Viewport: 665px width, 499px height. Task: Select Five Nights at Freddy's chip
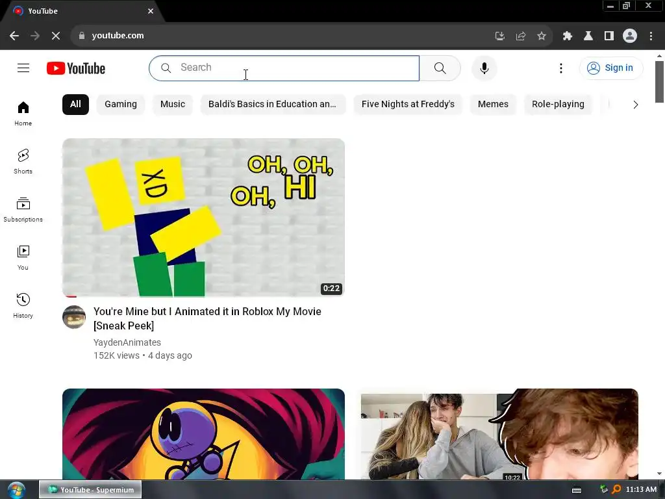408,105
